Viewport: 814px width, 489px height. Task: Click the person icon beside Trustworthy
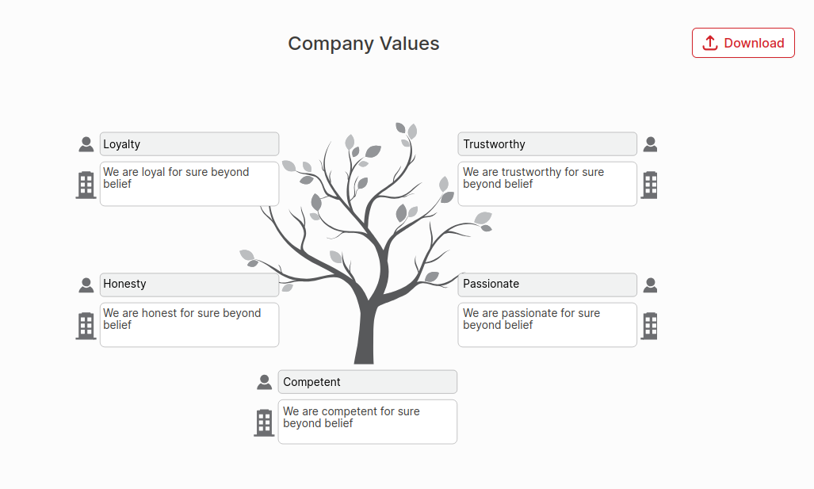tap(650, 143)
